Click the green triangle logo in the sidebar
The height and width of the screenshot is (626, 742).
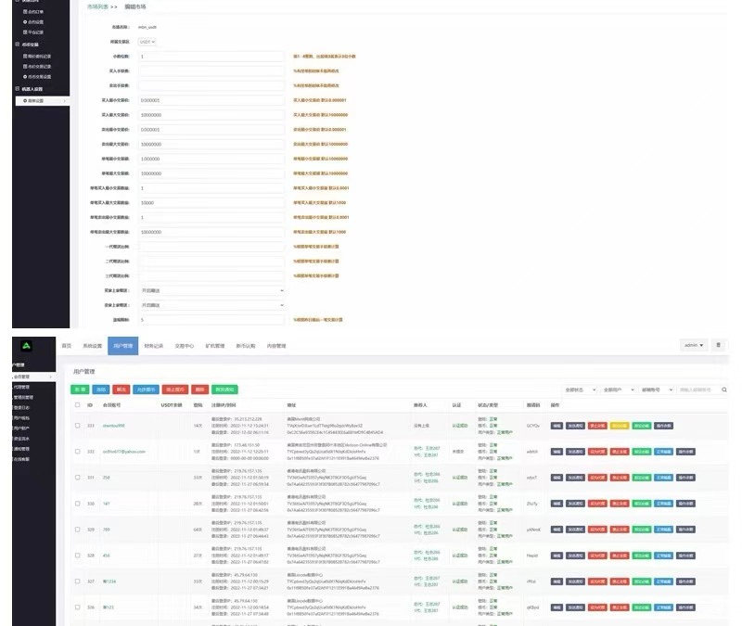[x=27, y=346]
